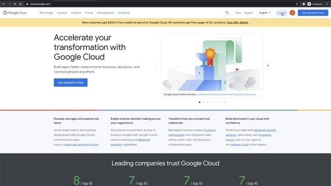Open Docs link in header

click(x=238, y=12)
